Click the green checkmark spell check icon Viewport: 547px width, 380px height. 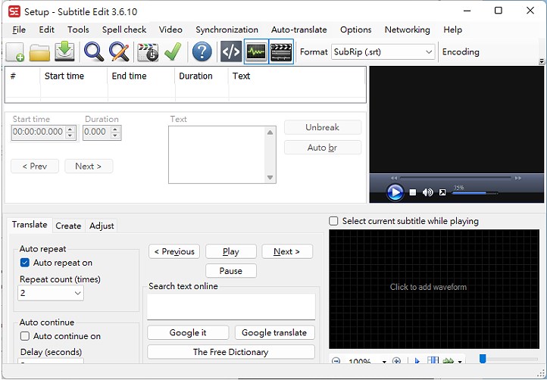pos(173,52)
